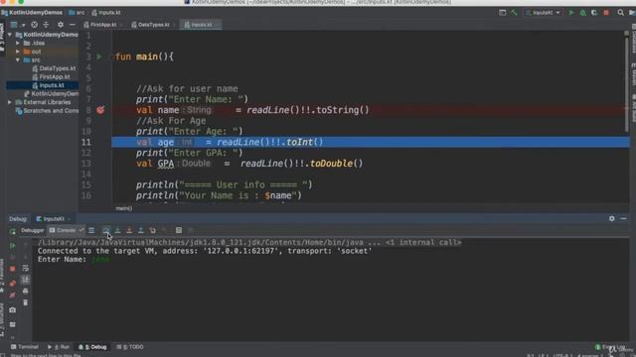The width and height of the screenshot is (636, 357).
Task: Select FirstApp.kt in the project tree
Action: pos(51,77)
